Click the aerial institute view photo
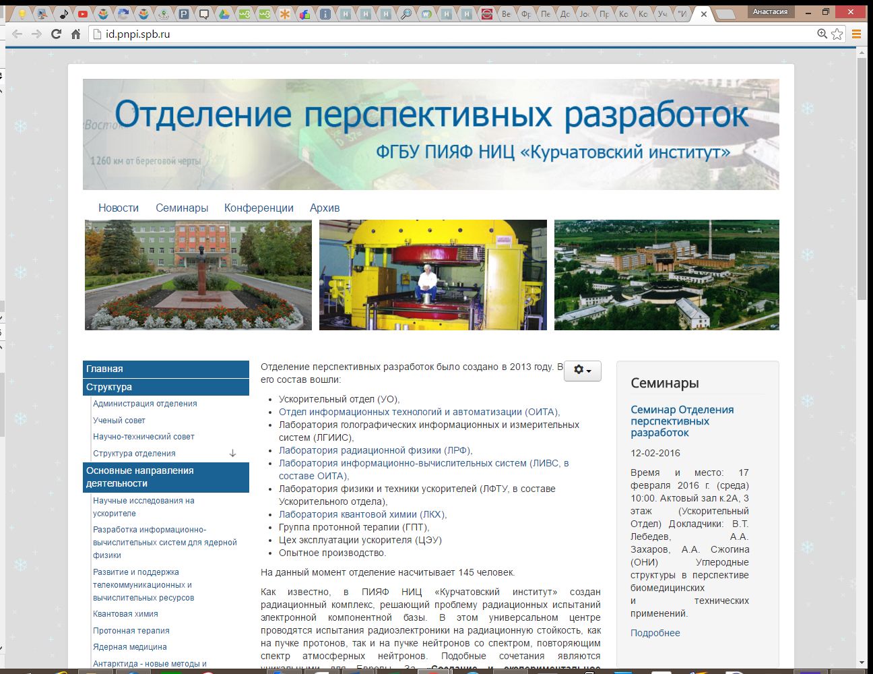Image resolution: width=873 pixels, height=674 pixels. [667, 275]
